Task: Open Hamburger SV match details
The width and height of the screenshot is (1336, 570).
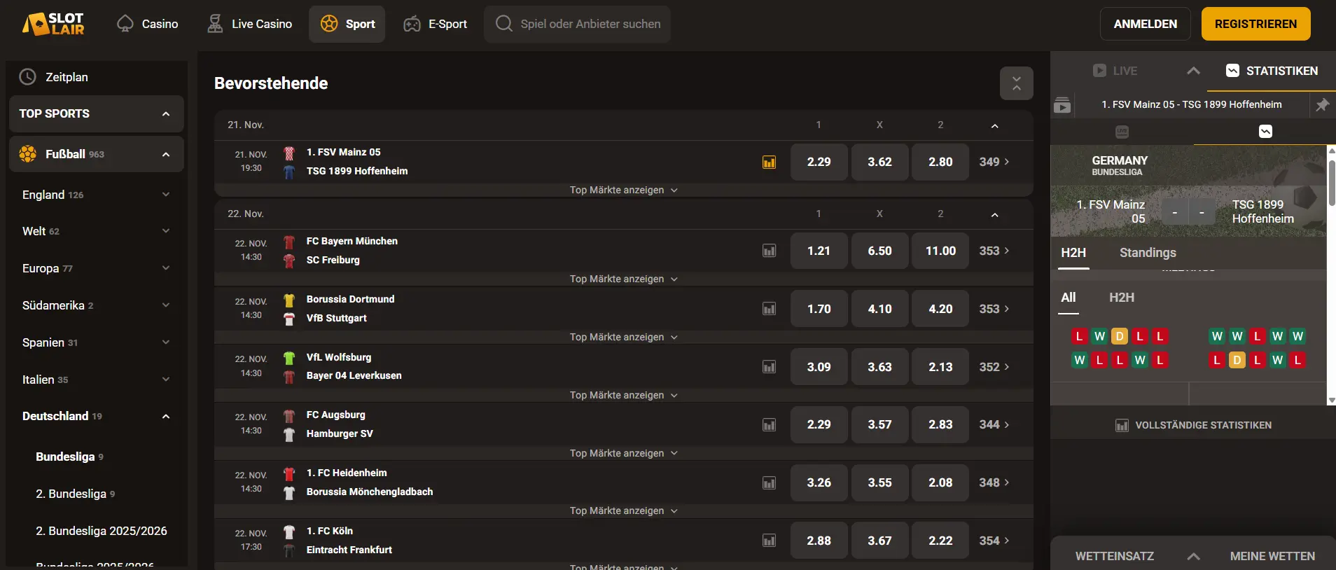Action: pyautogui.click(x=340, y=434)
